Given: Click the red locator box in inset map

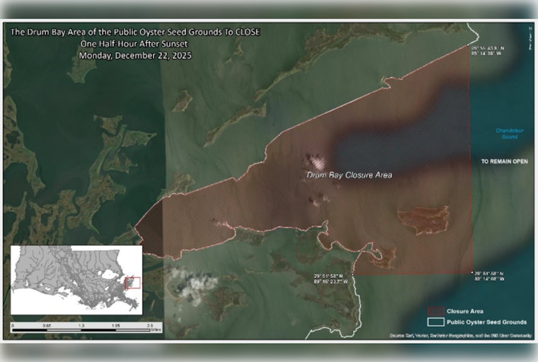Looking at the screenshot, I should 133,283.
